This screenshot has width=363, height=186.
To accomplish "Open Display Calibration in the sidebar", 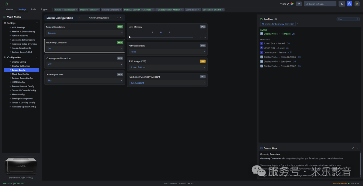I will pos(21,66).
